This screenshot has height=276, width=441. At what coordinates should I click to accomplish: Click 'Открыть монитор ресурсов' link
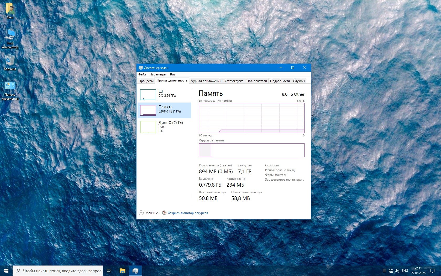[187, 213]
